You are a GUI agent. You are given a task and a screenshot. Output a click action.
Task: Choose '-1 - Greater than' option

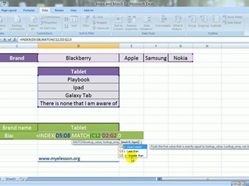[x=133, y=156]
